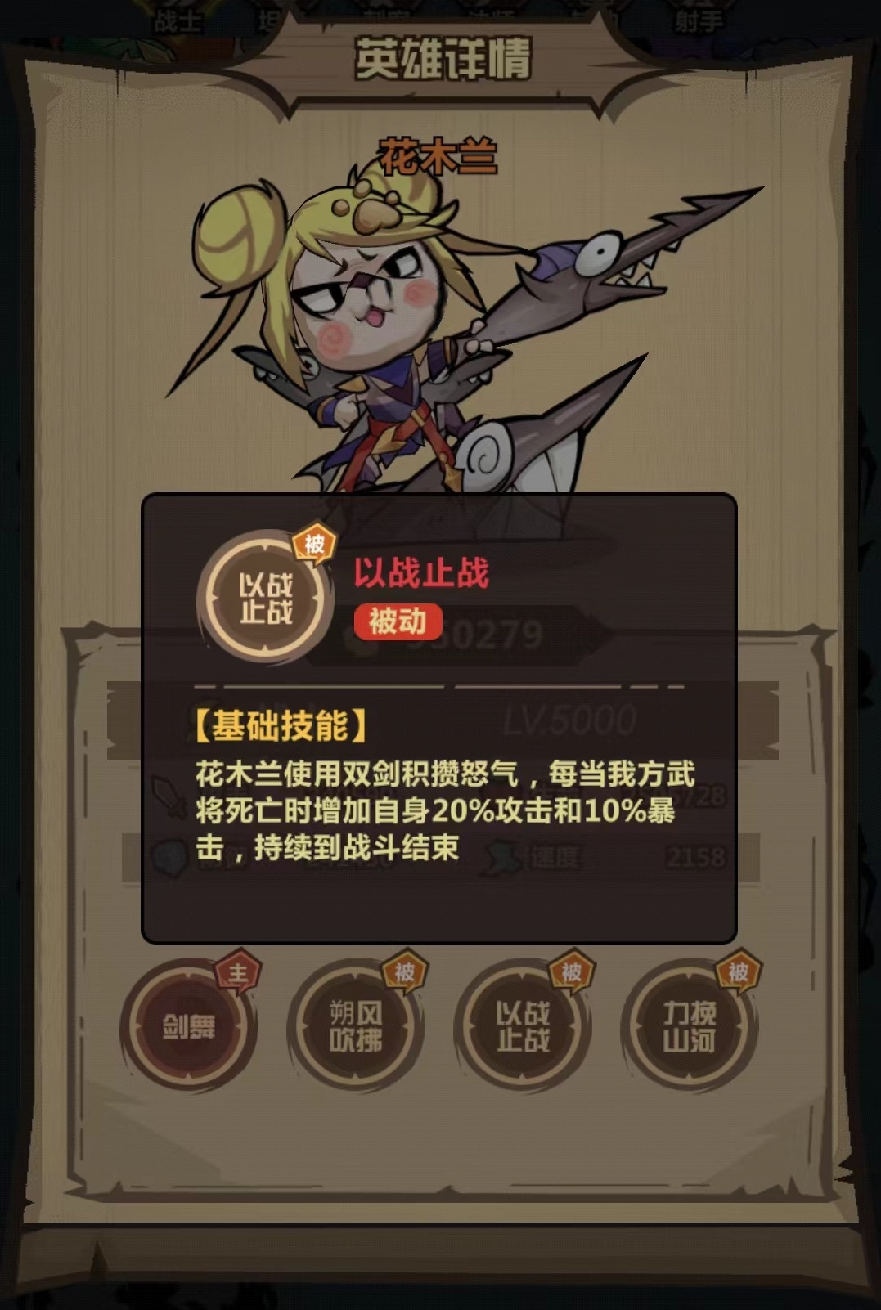Switch to the 战士 class tab
This screenshot has height=1310, width=881.
177,20
